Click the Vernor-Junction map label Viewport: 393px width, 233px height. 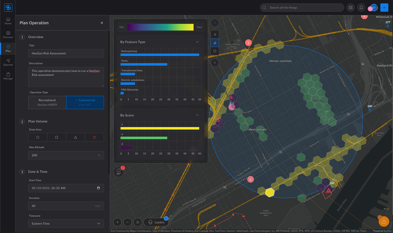(280, 61)
